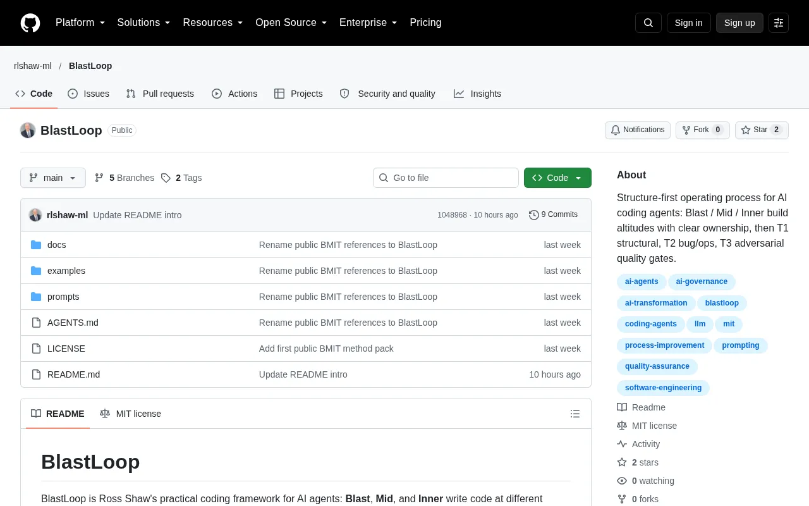Open the coding-agents topic tag
This screenshot has height=506, width=809.
pyautogui.click(x=651, y=324)
